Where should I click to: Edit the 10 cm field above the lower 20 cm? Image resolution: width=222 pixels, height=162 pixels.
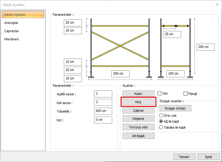[x=73, y=62]
